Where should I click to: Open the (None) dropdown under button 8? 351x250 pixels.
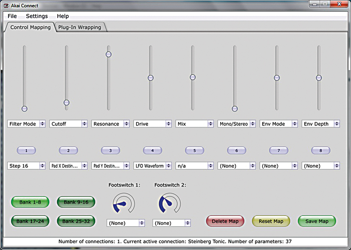coord(321,166)
